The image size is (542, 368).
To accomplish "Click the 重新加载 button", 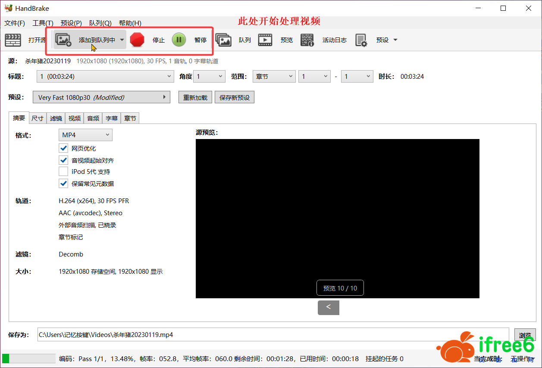I will coord(195,98).
